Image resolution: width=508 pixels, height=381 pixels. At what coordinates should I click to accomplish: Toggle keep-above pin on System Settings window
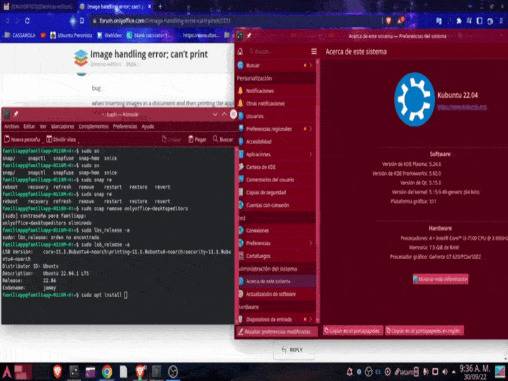249,36
